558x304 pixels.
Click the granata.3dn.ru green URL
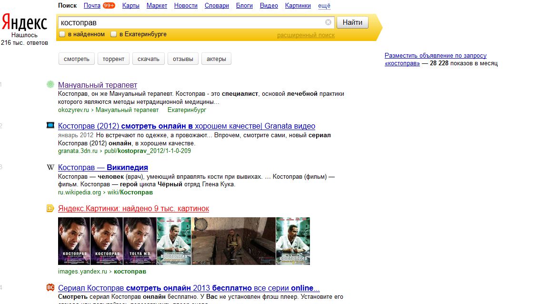click(78, 151)
